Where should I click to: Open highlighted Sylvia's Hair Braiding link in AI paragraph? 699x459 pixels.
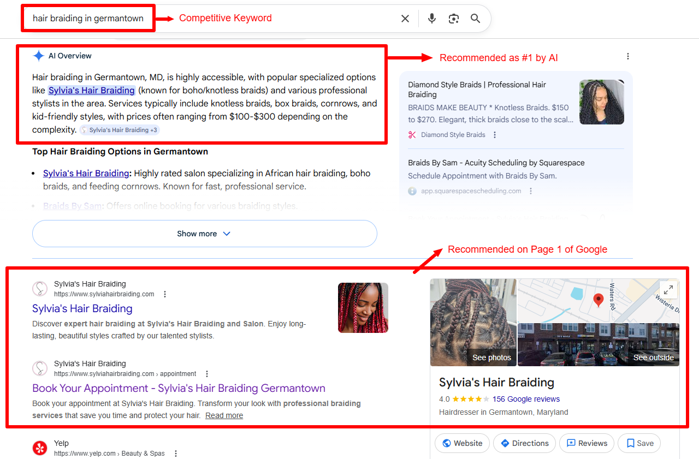coord(91,91)
